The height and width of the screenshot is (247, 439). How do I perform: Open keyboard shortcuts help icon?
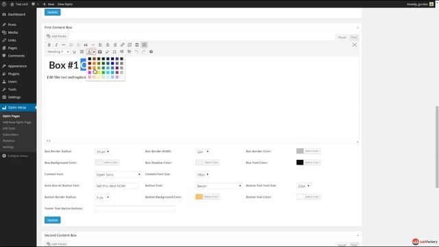[151, 52]
